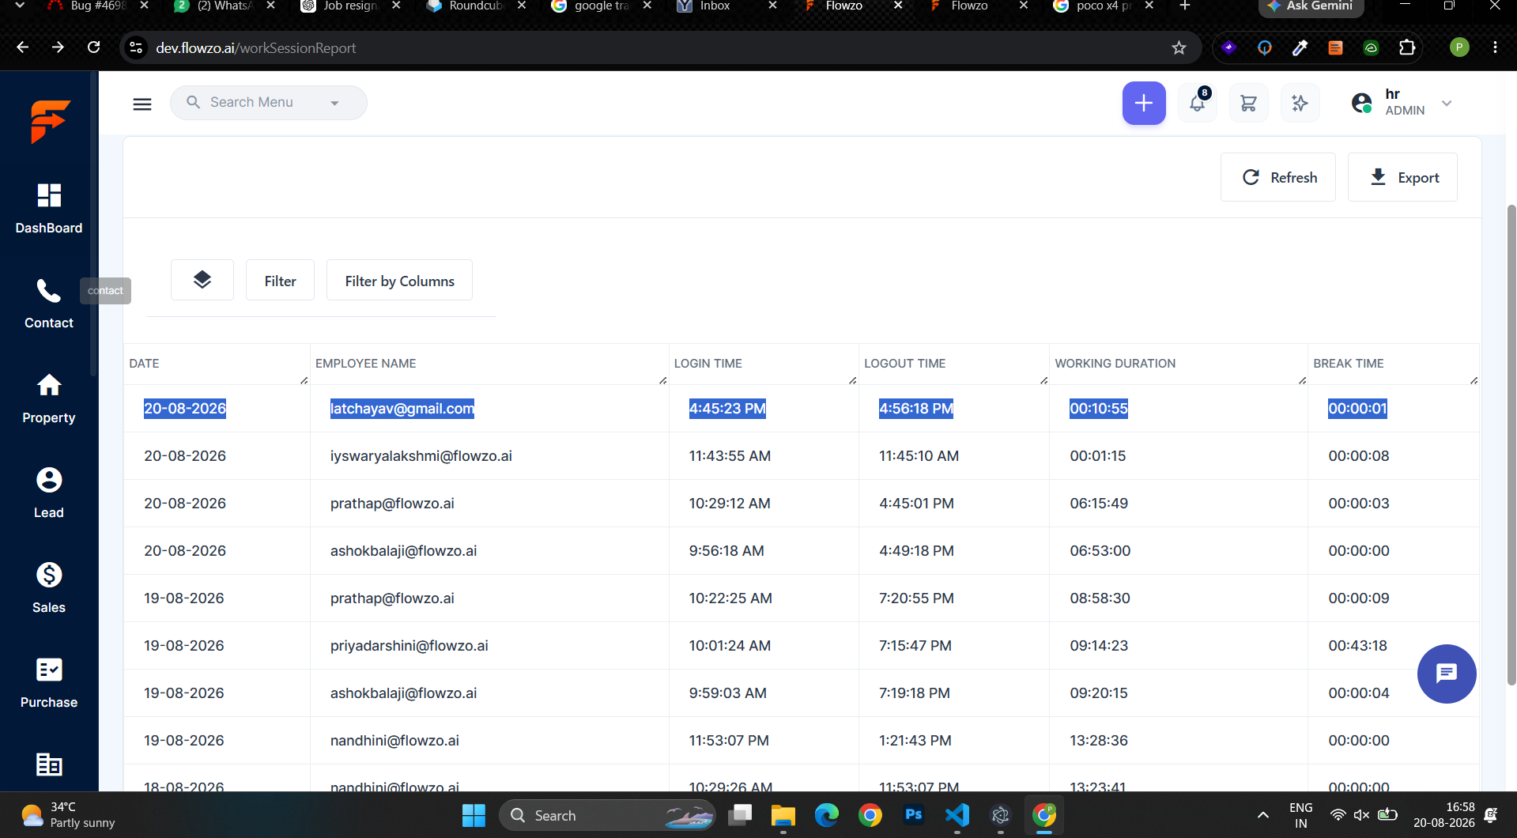Open the Purchase module in the sidebar

tap(49, 683)
